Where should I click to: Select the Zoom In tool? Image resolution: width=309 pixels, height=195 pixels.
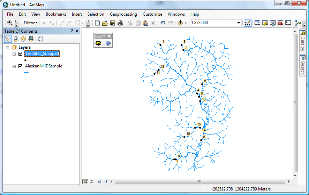coord(10,23)
